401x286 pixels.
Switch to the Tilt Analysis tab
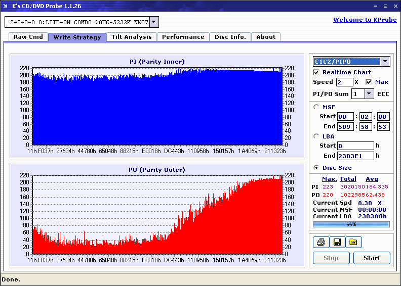[132, 37]
